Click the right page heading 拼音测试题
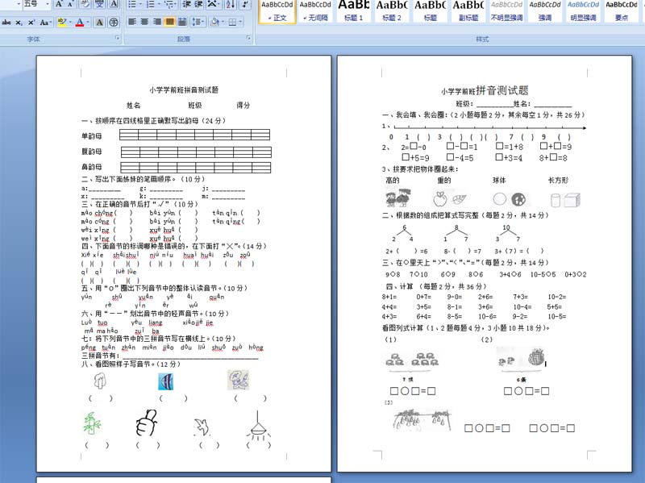Viewport: 645px width, 483px height. pos(501,90)
